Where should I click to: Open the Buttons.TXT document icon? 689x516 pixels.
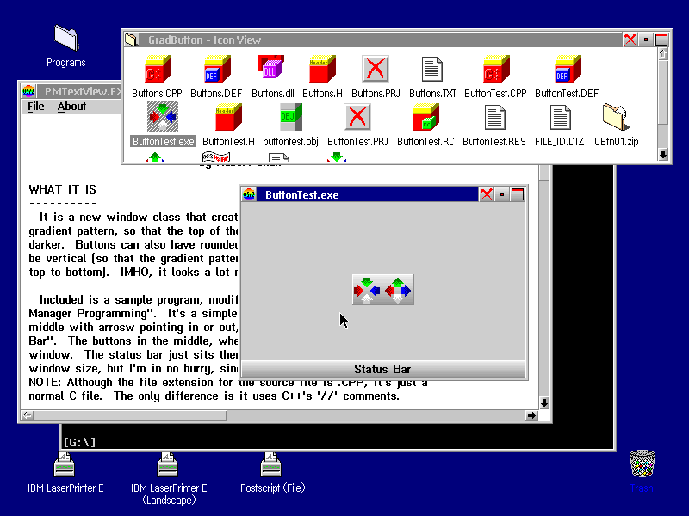(432, 70)
